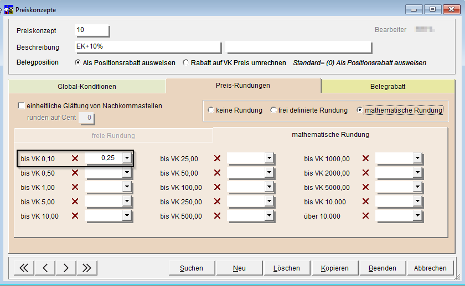This screenshot has height=286, width=465.
Task: Click the Kopieren button
Action: click(x=335, y=268)
